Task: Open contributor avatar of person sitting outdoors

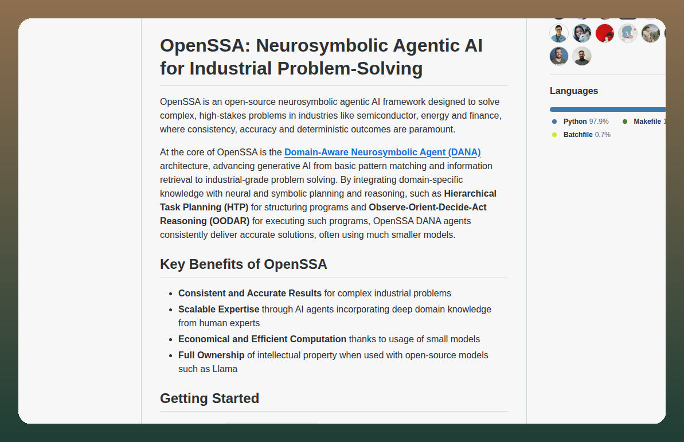Action: click(650, 33)
